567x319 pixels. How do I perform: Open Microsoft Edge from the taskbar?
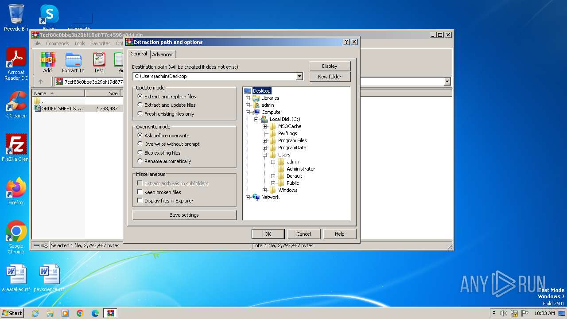coord(95,313)
